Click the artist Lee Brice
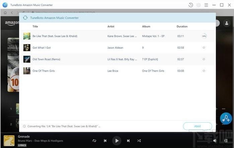 coord(113,71)
